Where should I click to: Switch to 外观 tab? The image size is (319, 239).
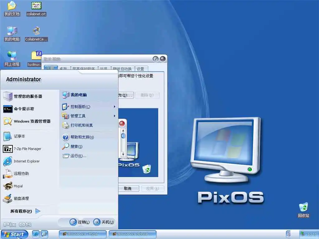[104, 68]
